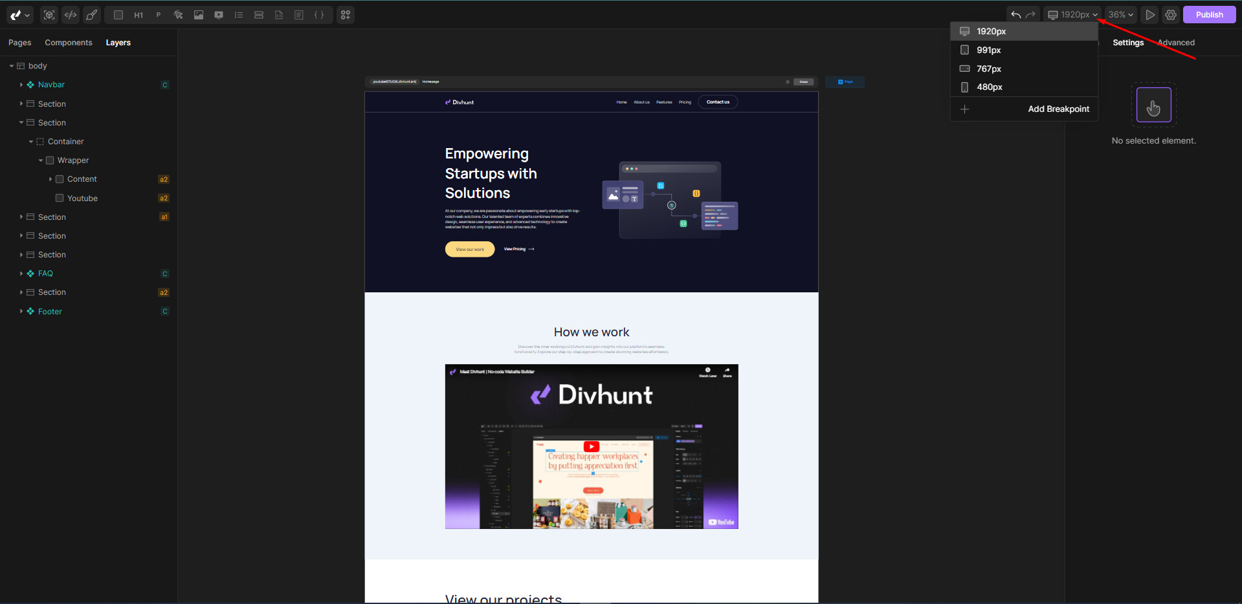Click the plus icon beside Add Breakpoint
The image size is (1242, 604).
point(964,109)
